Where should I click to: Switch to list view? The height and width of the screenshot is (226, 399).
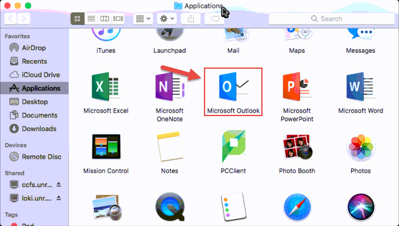click(x=91, y=18)
